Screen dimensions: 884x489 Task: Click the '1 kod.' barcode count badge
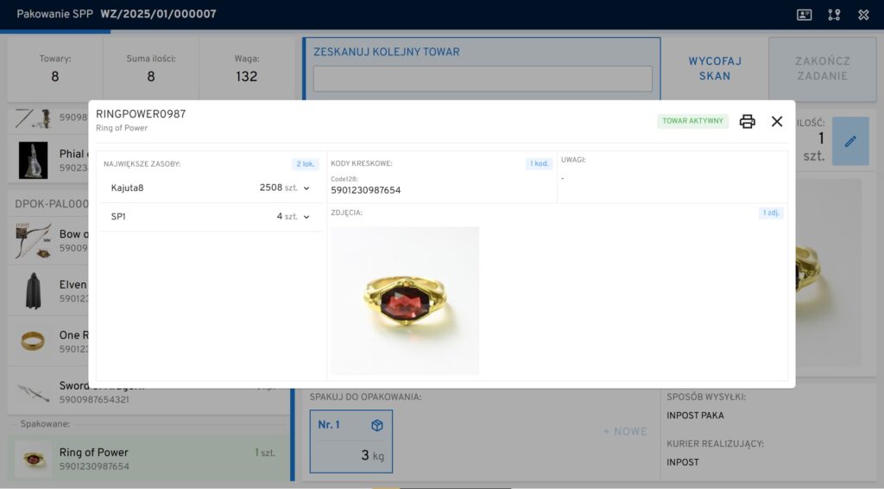click(x=539, y=163)
